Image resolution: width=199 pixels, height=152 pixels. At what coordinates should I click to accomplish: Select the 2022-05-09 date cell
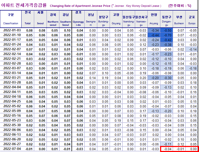(x=11, y=111)
